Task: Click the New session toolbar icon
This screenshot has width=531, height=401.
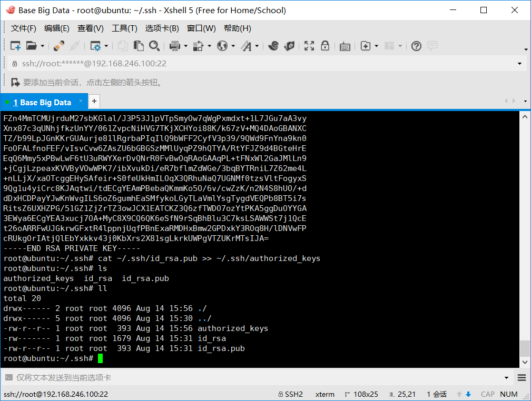Action: 16,46
